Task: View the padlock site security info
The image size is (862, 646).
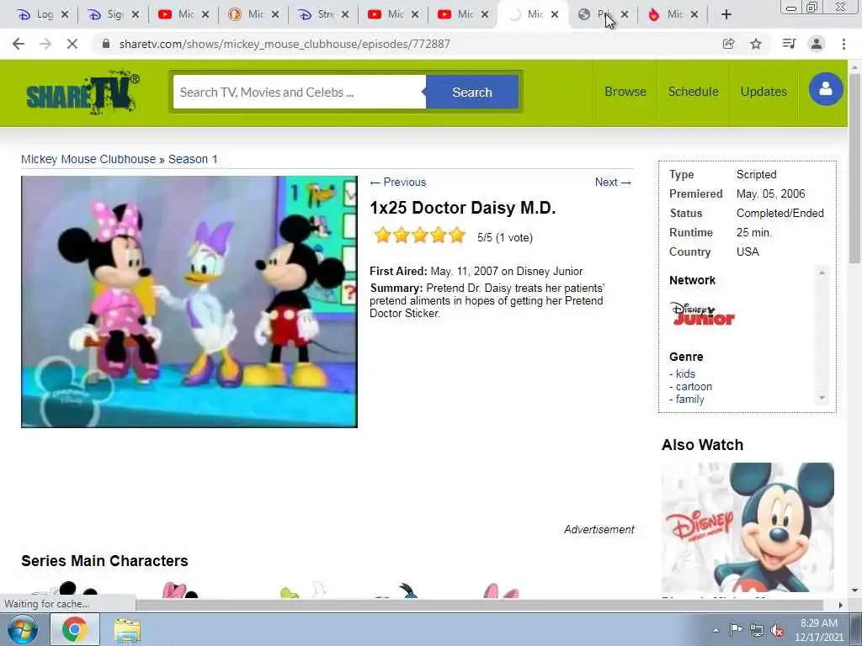Action: 106,44
